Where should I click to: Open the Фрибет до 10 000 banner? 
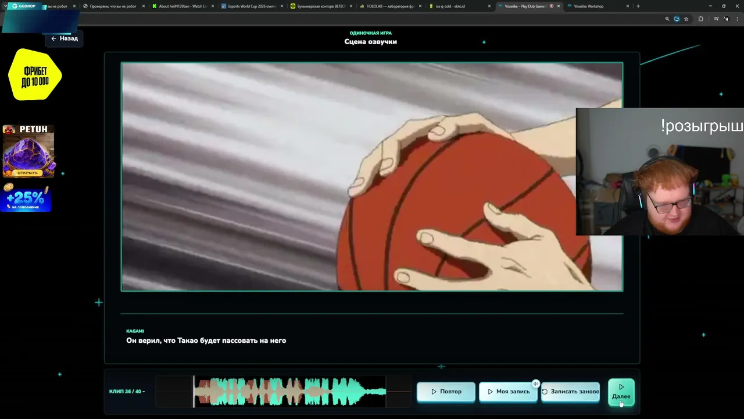pos(35,75)
